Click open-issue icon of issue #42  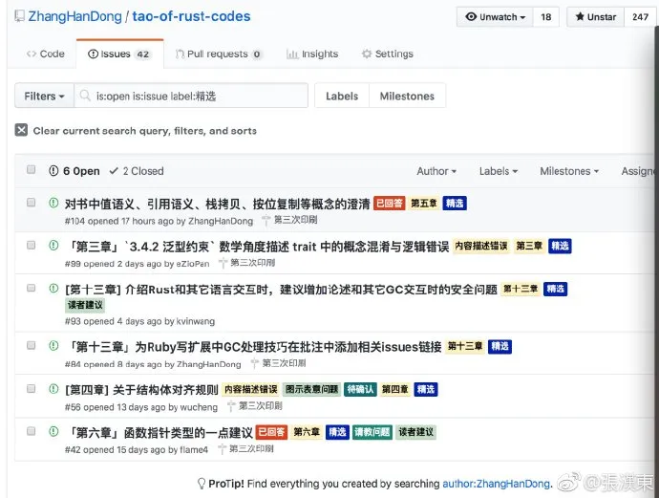click(53, 431)
